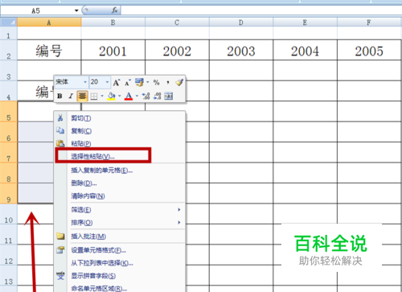This screenshot has height=292, width=402.
Task: Toggle center alignment in mini toolbar
Action: coord(82,96)
